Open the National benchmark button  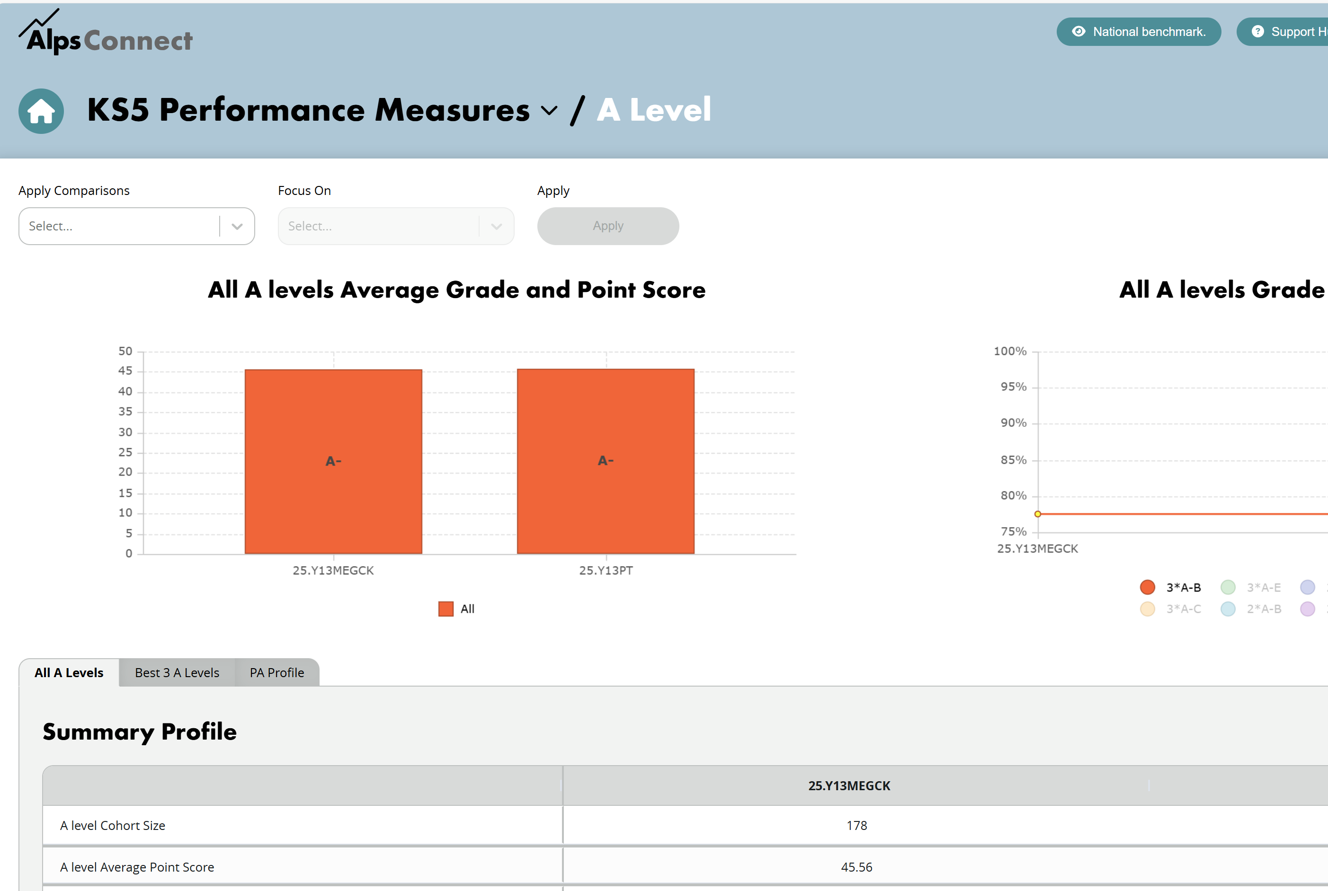point(1138,32)
